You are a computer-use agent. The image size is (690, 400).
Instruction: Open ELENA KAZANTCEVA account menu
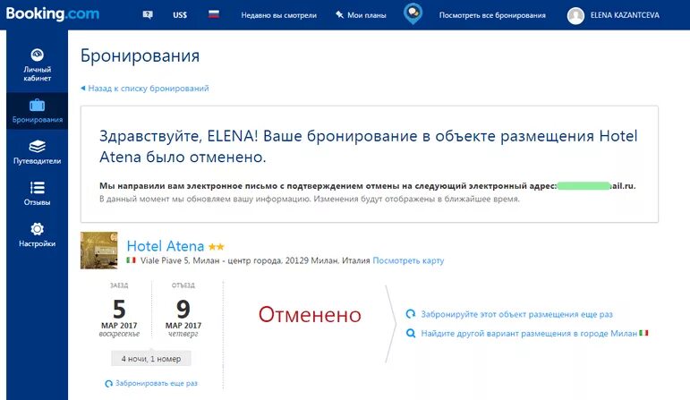pos(625,15)
